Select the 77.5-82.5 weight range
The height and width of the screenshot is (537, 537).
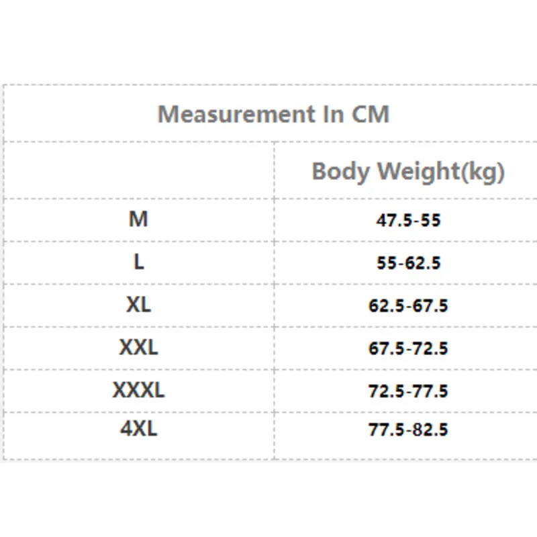click(x=408, y=430)
